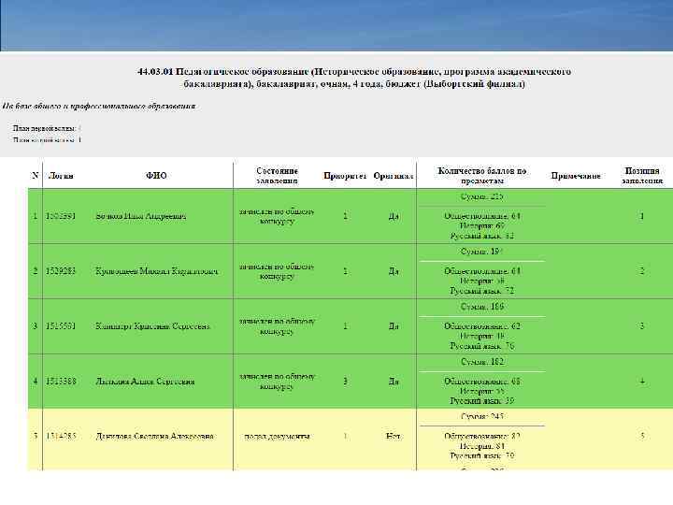This screenshot has width=673, height=505.
Task: Click the 'Логин' column header
Action: pos(61,176)
